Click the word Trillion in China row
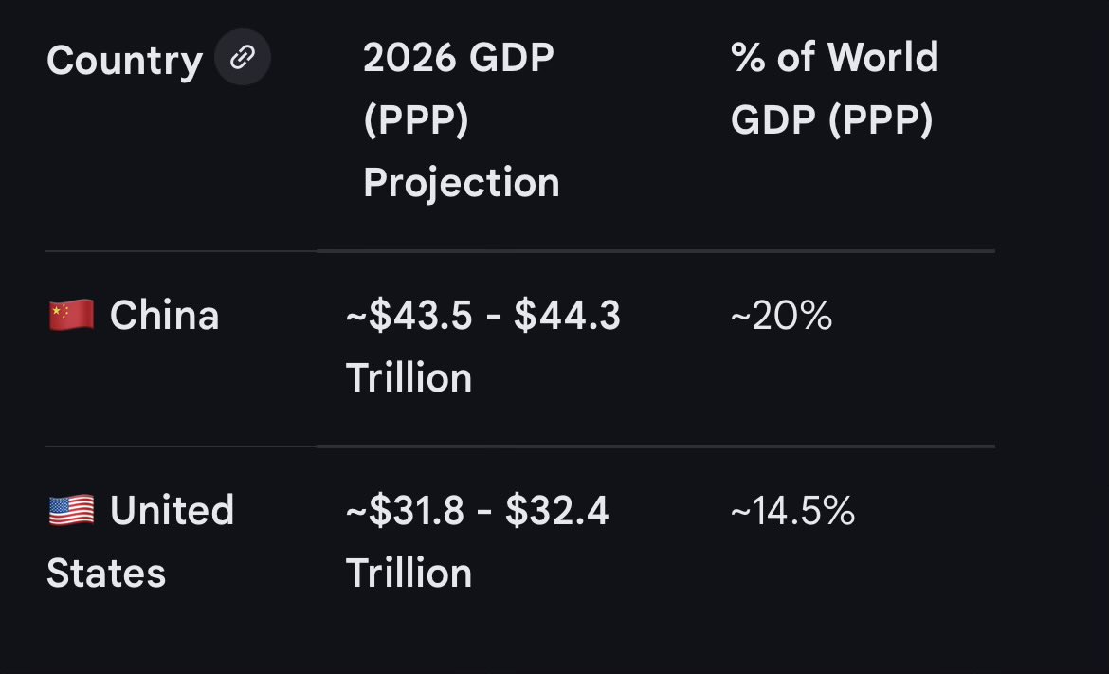1109x674 pixels. pos(409,377)
